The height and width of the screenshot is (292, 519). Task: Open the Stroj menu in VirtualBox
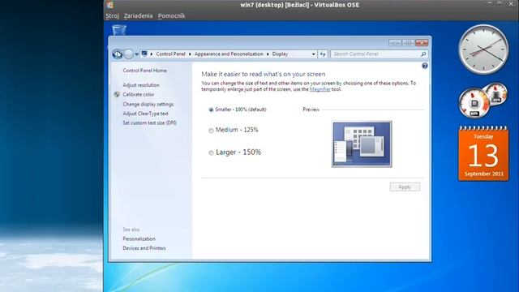pos(112,16)
